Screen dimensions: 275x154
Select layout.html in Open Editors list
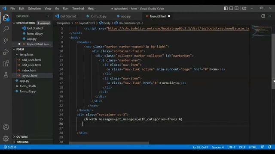pyautogui.click(x=35, y=44)
